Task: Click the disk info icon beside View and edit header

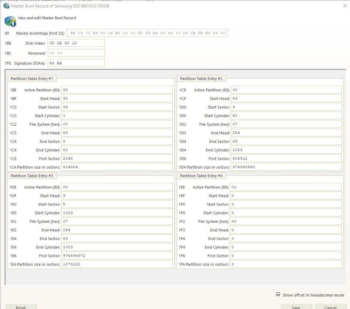Action: point(10,21)
